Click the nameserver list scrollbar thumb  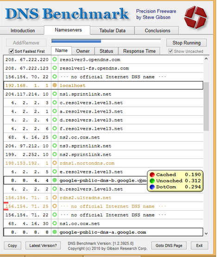(206, 107)
